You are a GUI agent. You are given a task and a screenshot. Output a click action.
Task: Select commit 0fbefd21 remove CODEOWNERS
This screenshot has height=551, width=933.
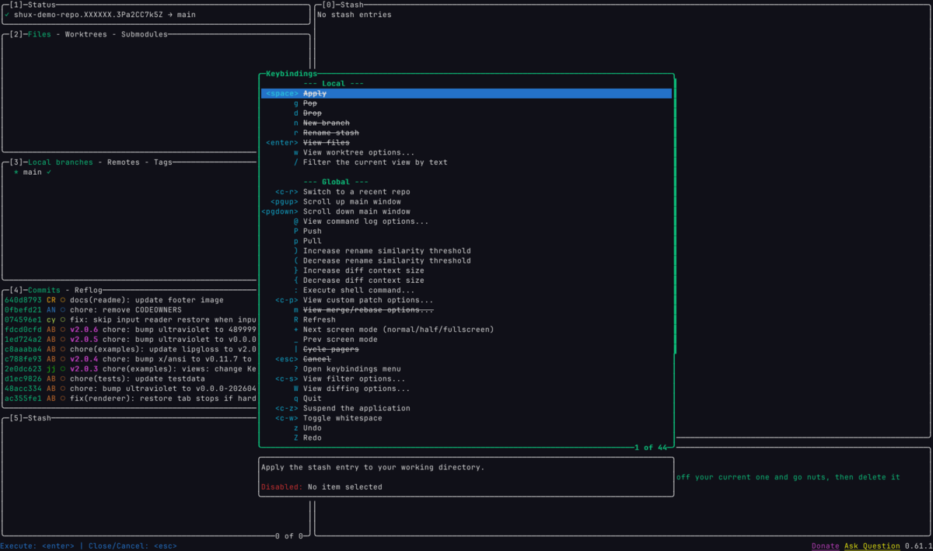(x=130, y=310)
